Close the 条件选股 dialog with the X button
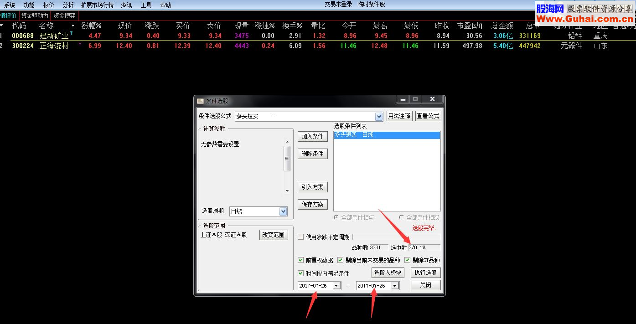The image size is (636, 324). [x=432, y=99]
